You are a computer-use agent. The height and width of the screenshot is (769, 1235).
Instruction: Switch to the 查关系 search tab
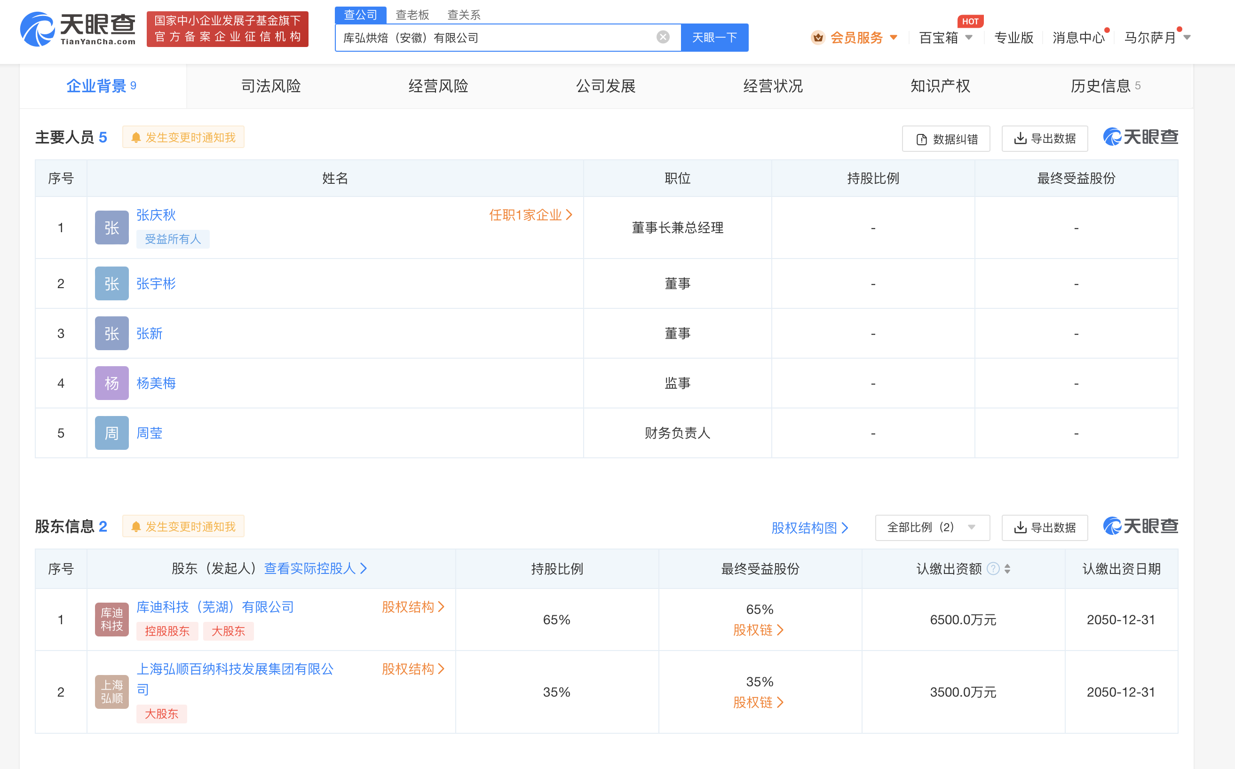pyautogui.click(x=464, y=15)
